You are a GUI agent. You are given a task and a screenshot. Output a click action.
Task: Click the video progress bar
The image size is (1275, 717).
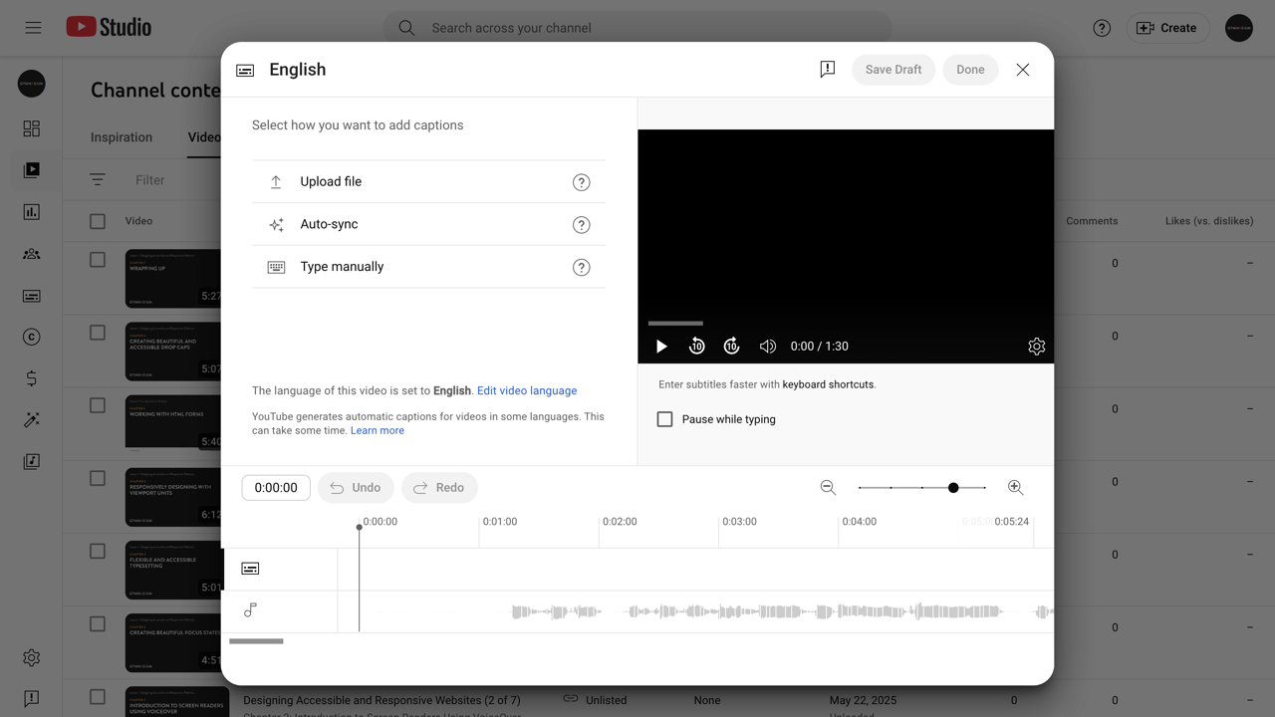tap(675, 324)
